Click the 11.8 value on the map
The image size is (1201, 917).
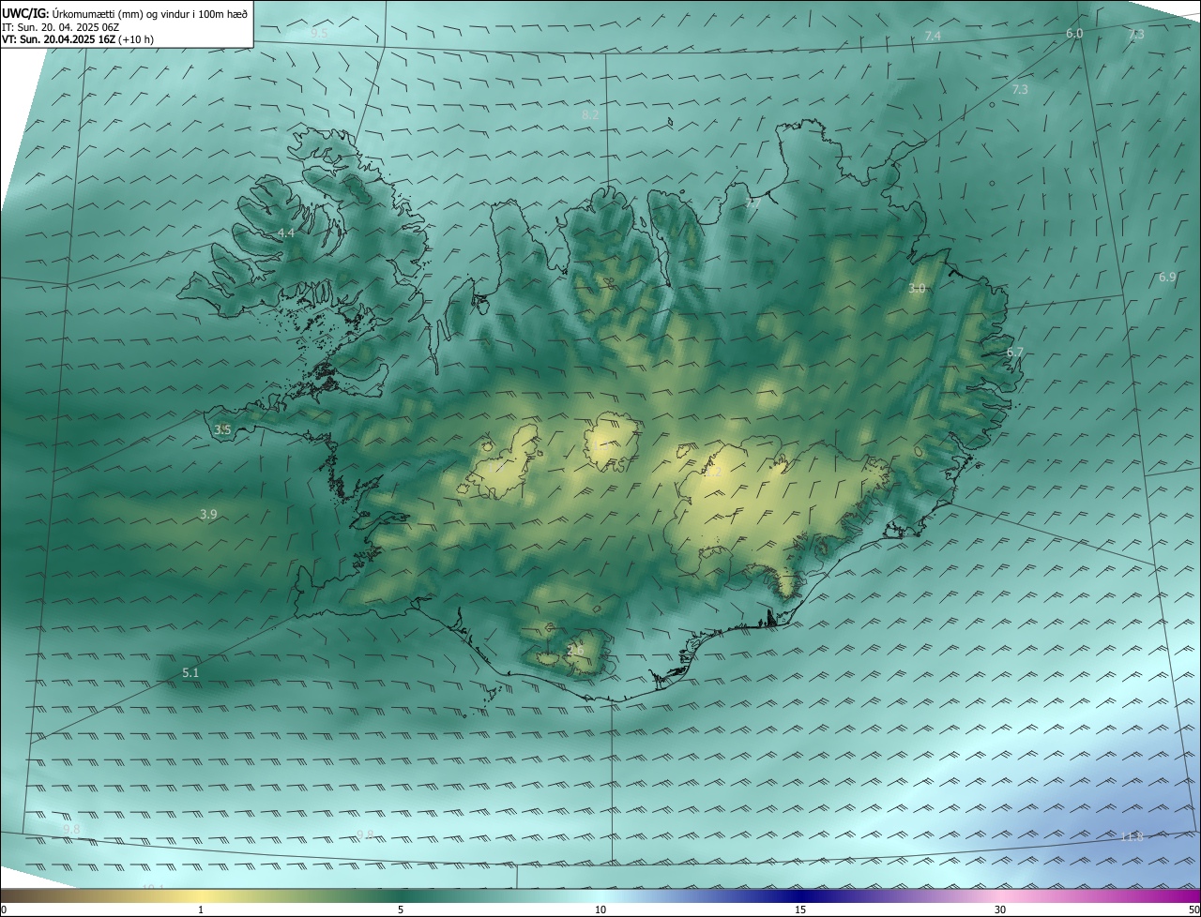1133,836
